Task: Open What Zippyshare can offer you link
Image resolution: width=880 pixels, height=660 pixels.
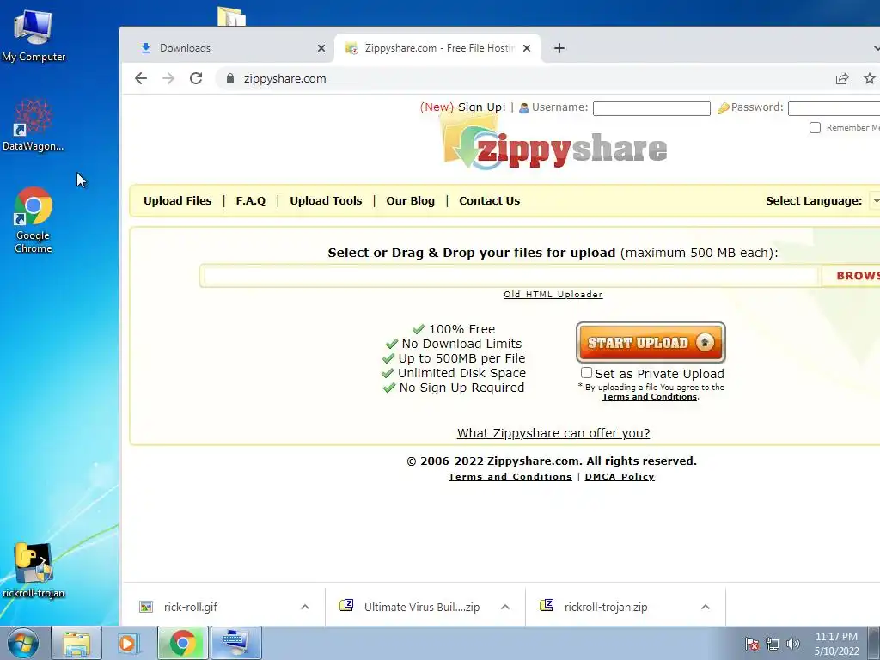Action: click(x=553, y=433)
